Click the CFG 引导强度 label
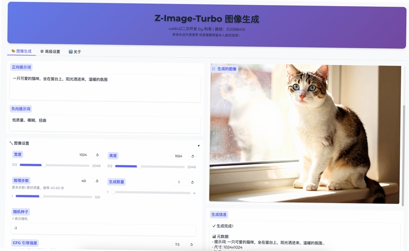Viewport: 409px width, 251px height. point(25,243)
